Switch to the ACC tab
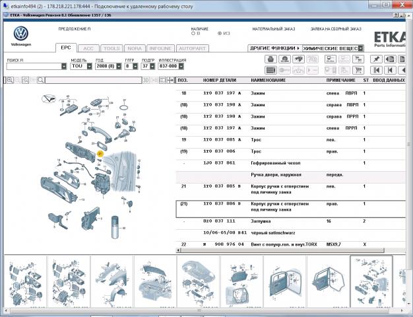 click(88, 48)
